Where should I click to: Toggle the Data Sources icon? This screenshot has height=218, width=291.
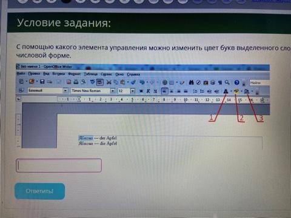(213, 82)
